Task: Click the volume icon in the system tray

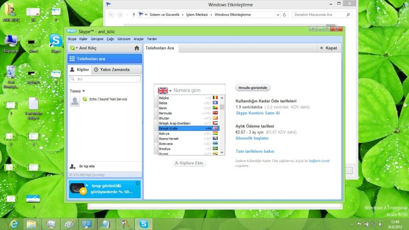Action: (380, 224)
